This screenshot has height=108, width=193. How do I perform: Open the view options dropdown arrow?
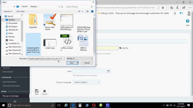click(82, 11)
